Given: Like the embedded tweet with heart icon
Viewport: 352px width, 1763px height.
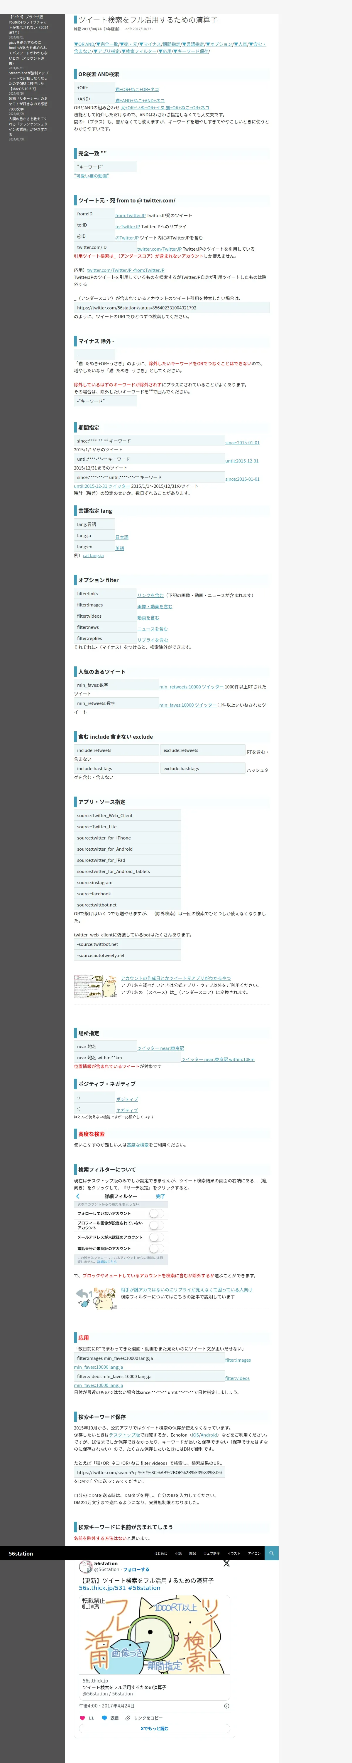Looking at the screenshot, I should click(83, 1717).
